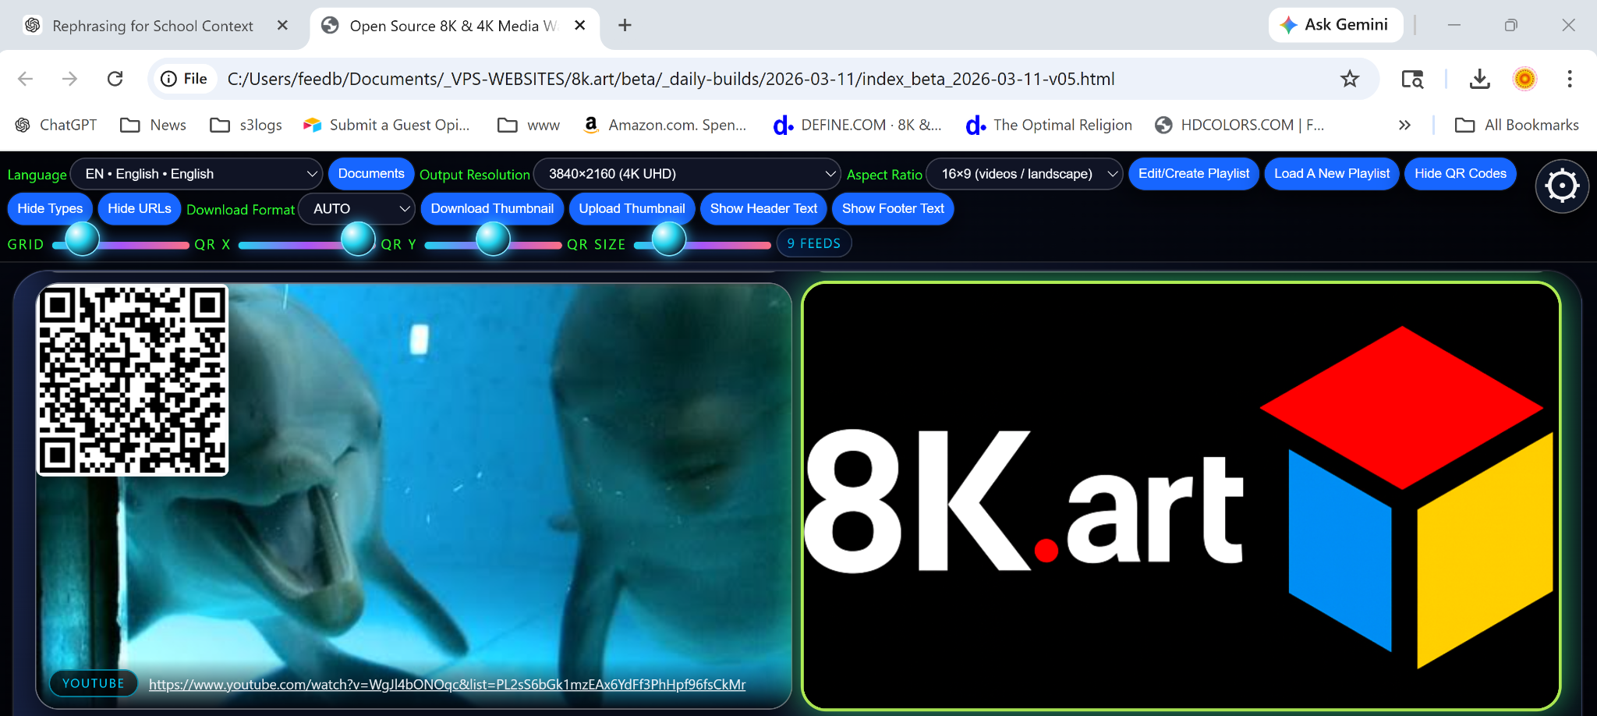1597x716 pixels.
Task: Open the ChatGPT bookmark
Action: coord(56,125)
